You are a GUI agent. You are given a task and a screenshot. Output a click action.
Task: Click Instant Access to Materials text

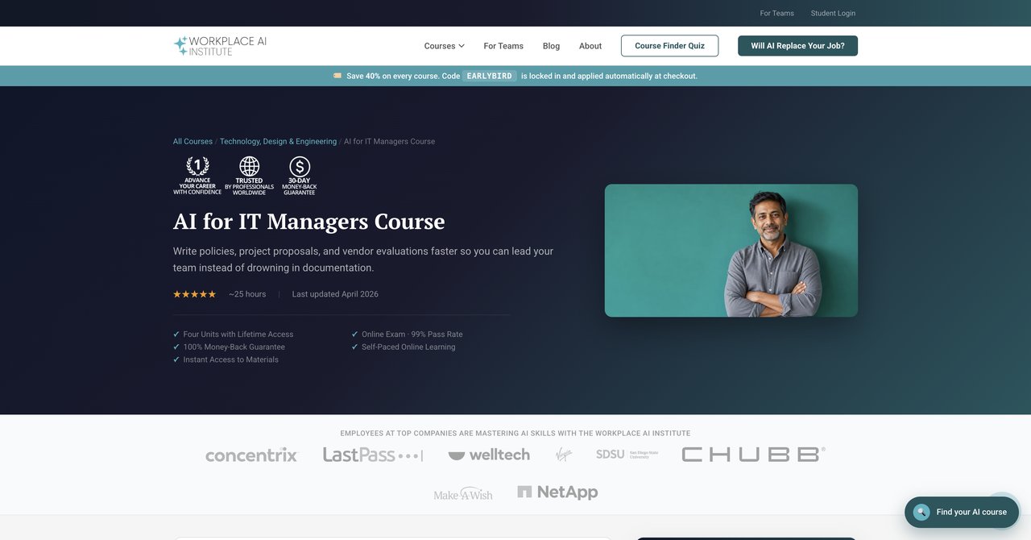pyautogui.click(x=231, y=360)
